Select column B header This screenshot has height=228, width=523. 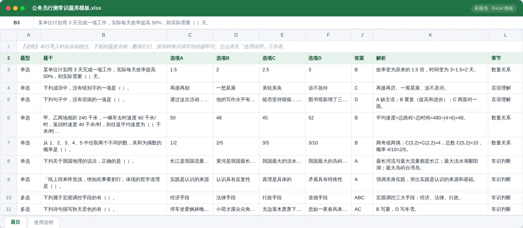tap(103, 35)
